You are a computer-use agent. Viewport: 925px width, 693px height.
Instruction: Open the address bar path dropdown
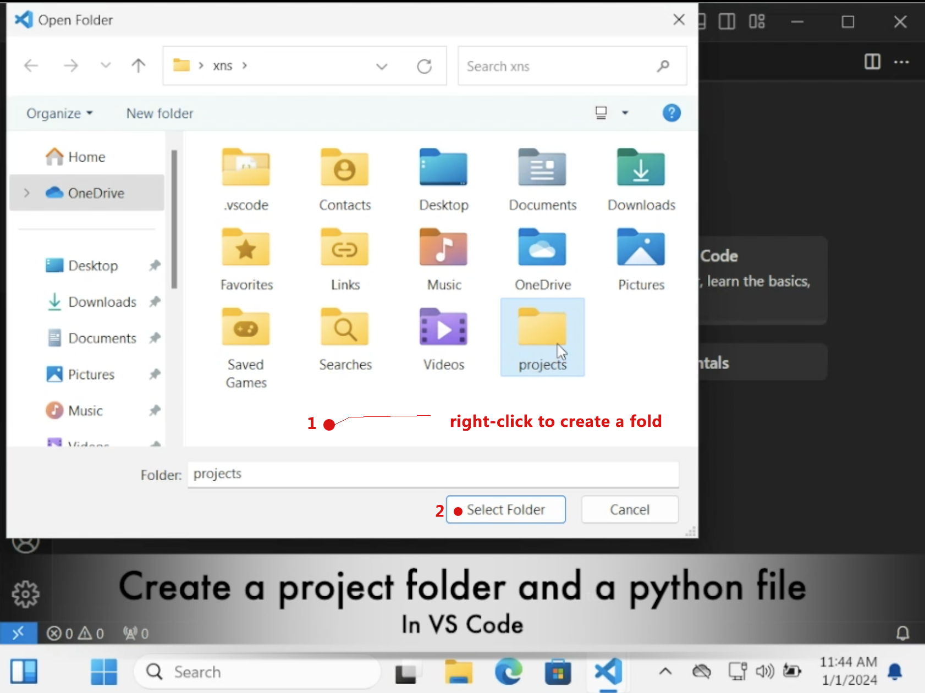point(382,67)
